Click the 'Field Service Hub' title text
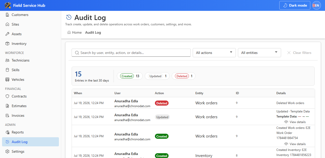The width and height of the screenshot is (325, 158). [x=29, y=5]
